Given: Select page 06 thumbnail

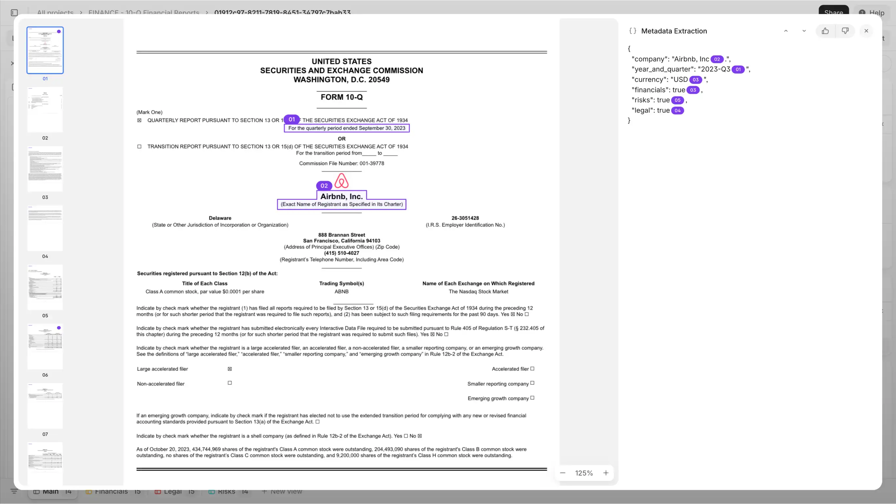Looking at the screenshot, I should 45,347.
